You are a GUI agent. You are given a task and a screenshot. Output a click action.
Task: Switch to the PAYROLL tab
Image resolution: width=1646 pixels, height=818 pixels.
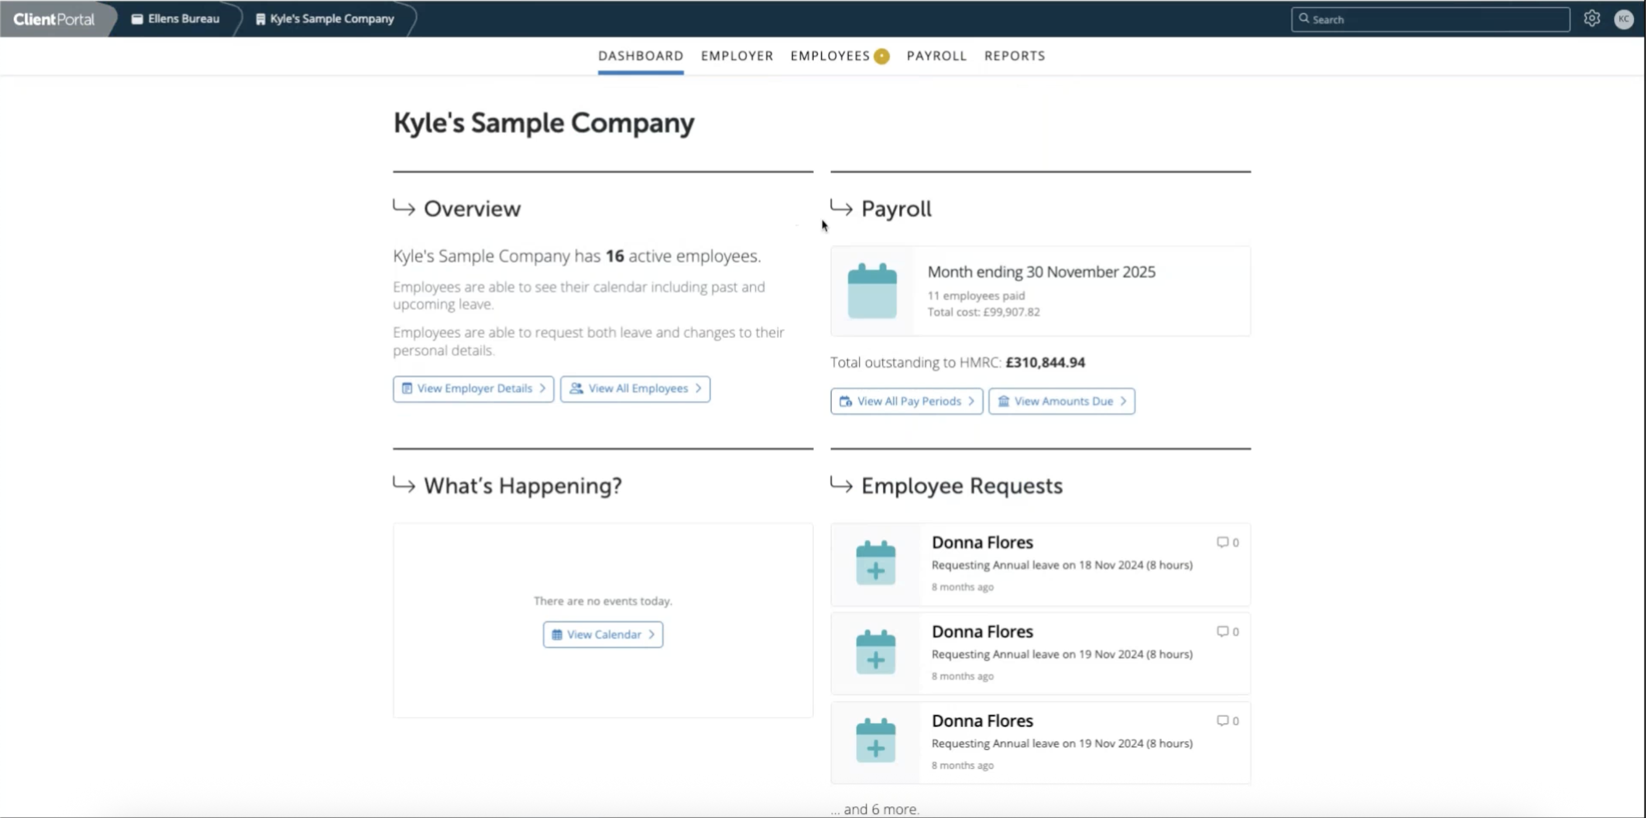[x=937, y=56]
